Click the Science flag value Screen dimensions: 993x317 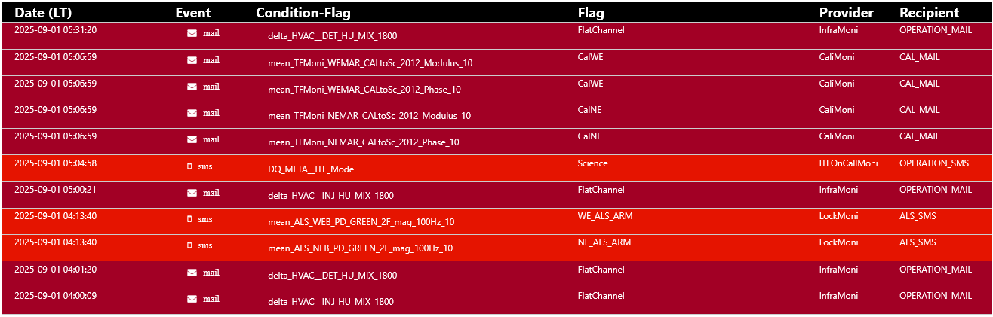pos(592,163)
